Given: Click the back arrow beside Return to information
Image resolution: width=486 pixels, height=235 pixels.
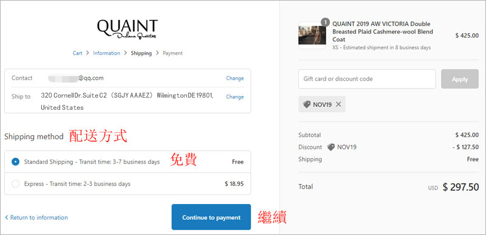Looking at the screenshot, I should (7, 217).
